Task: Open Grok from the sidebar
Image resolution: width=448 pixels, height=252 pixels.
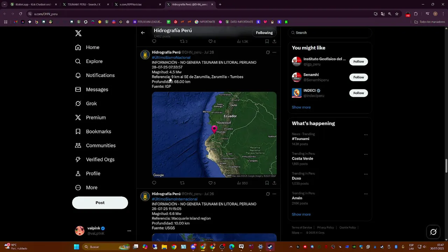Action: pos(86,104)
